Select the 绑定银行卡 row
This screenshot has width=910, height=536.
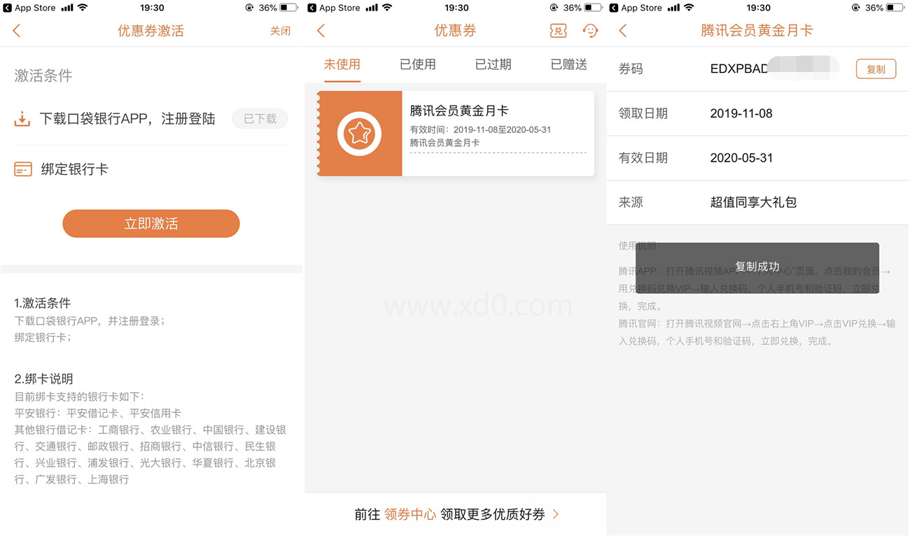pyautogui.click(x=150, y=169)
